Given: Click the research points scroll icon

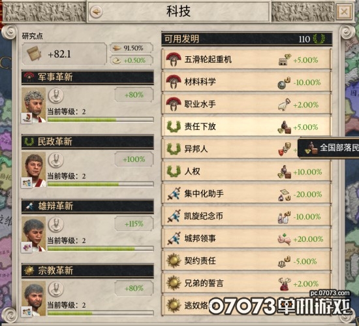Looking at the screenshot, I should click(34, 54).
